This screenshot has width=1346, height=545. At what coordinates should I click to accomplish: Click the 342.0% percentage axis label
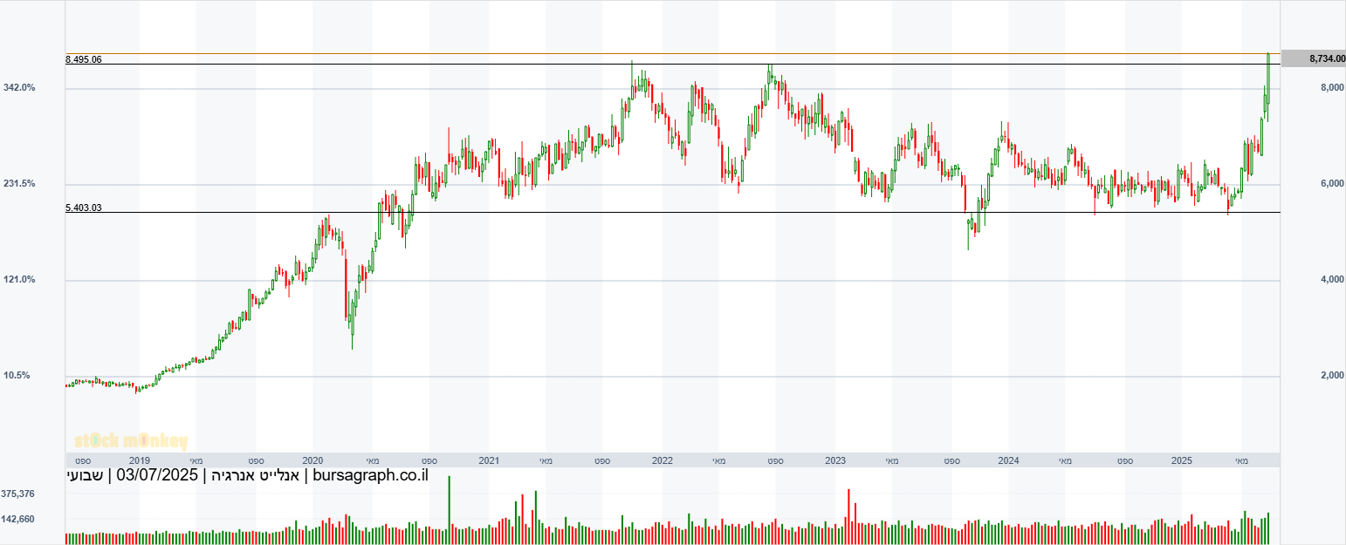click(19, 88)
